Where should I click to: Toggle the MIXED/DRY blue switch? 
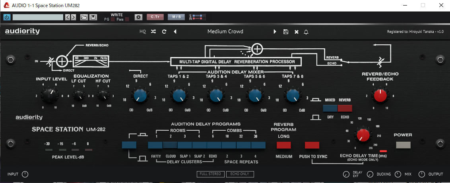(x=330, y=109)
